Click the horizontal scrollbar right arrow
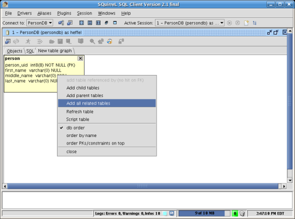This screenshot has height=219, width=295. (284, 186)
